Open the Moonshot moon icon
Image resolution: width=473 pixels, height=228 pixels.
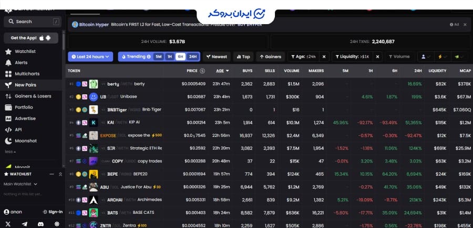click(8, 140)
